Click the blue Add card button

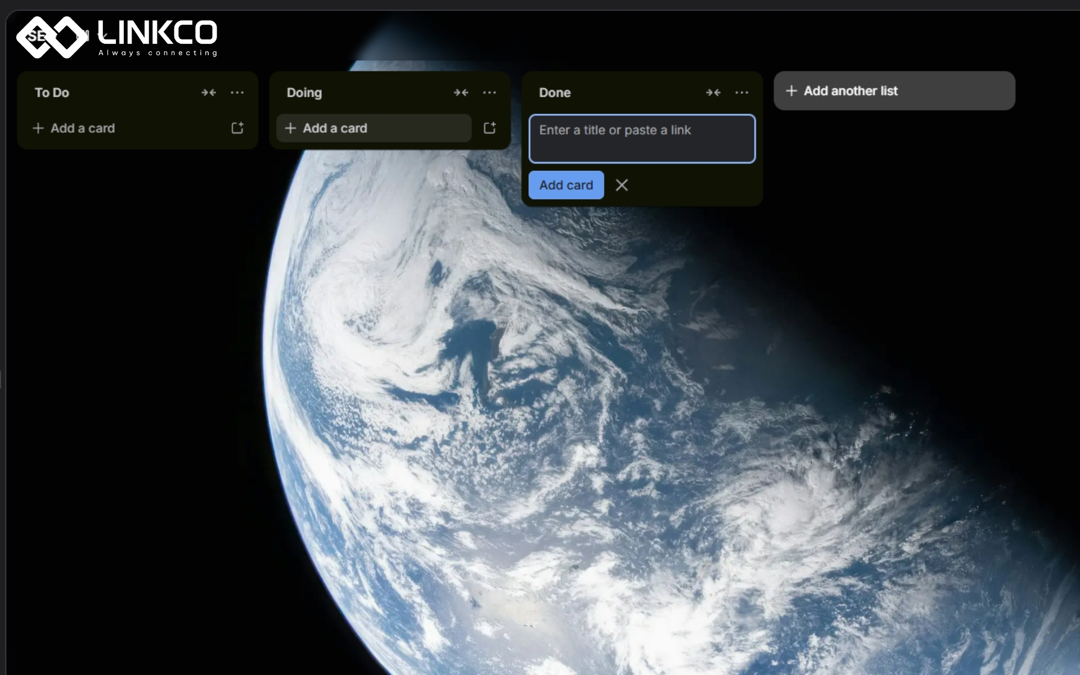coord(566,185)
